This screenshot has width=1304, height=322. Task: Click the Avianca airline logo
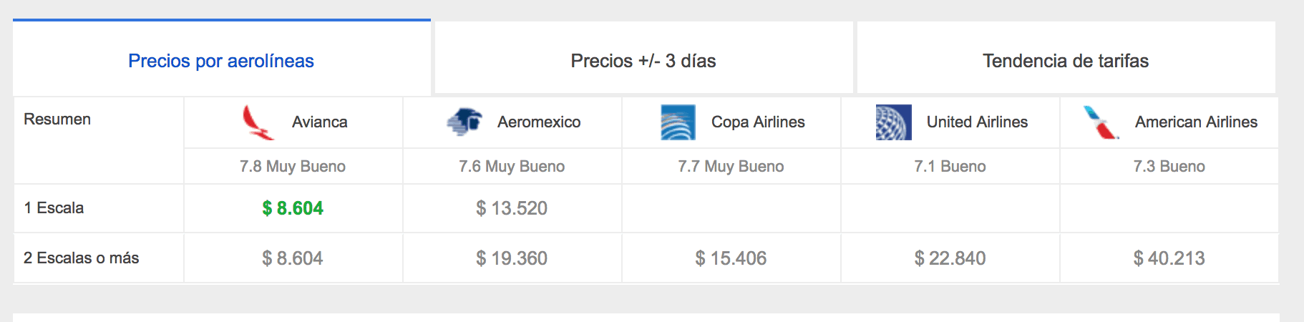(x=258, y=122)
